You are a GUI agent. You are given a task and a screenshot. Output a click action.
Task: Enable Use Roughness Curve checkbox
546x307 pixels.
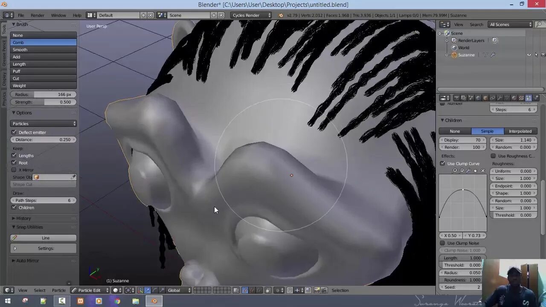click(x=494, y=156)
